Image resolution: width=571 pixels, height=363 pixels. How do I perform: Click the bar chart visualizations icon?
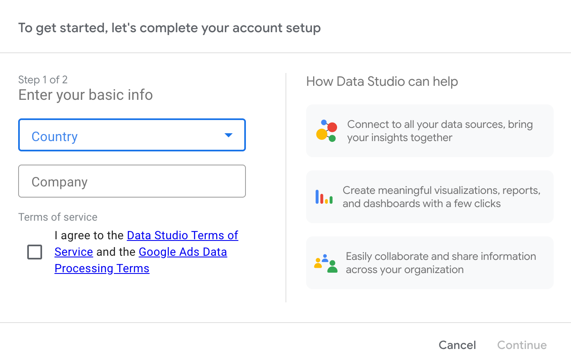(324, 197)
